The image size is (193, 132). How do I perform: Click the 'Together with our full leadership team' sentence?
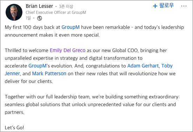[x=92, y=104]
